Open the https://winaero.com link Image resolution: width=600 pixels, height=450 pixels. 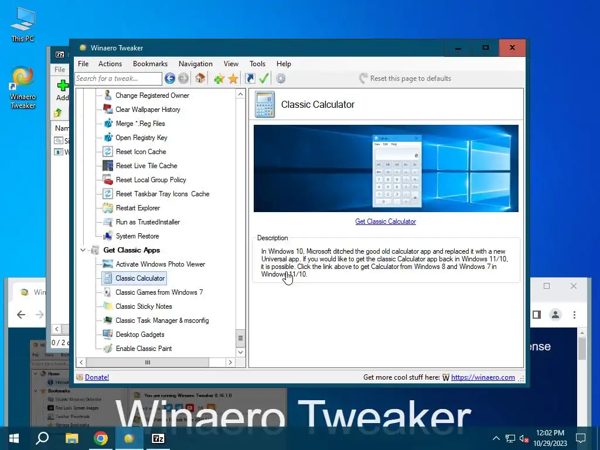pos(483,377)
